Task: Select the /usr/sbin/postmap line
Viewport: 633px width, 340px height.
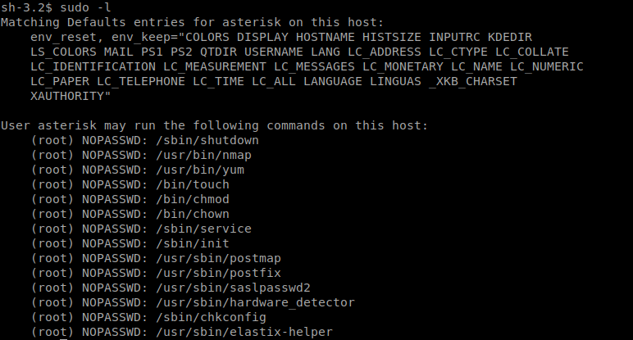Action: click(x=156, y=258)
